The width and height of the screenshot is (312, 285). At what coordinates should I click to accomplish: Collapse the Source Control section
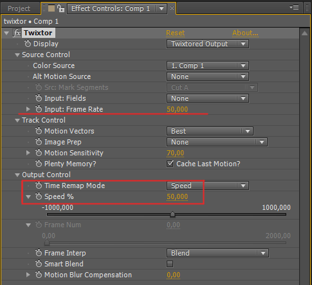[x=17, y=55]
